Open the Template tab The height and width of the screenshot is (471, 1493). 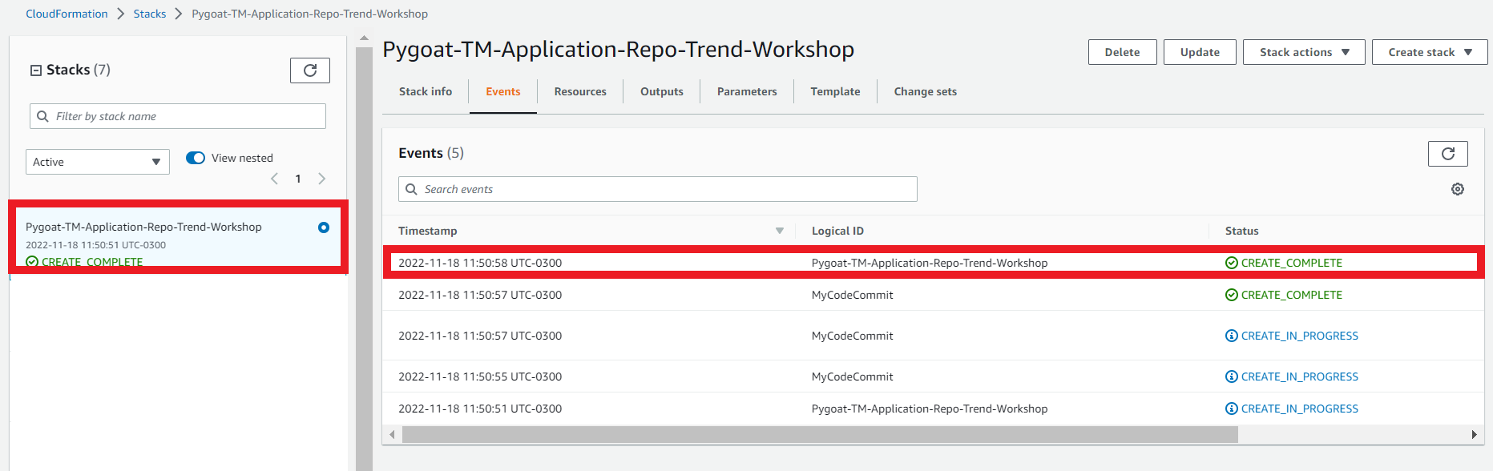[x=835, y=91]
